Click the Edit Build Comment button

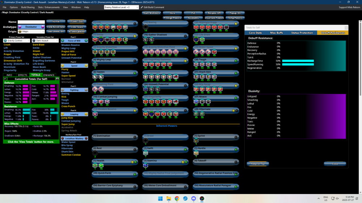tap(152, 7)
